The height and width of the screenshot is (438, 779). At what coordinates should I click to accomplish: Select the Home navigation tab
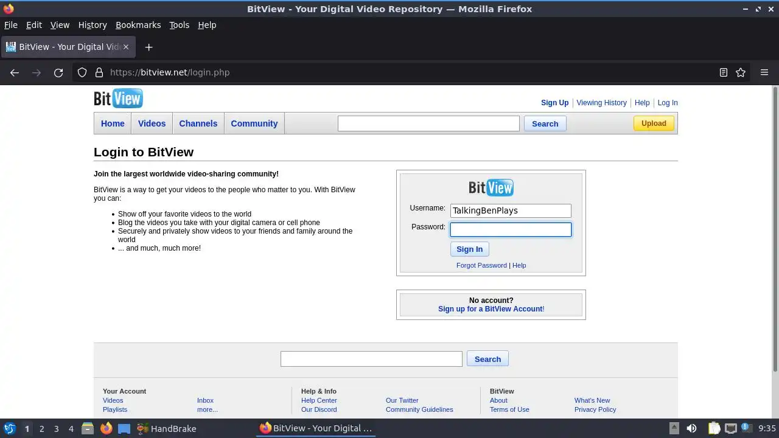click(x=113, y=123)
